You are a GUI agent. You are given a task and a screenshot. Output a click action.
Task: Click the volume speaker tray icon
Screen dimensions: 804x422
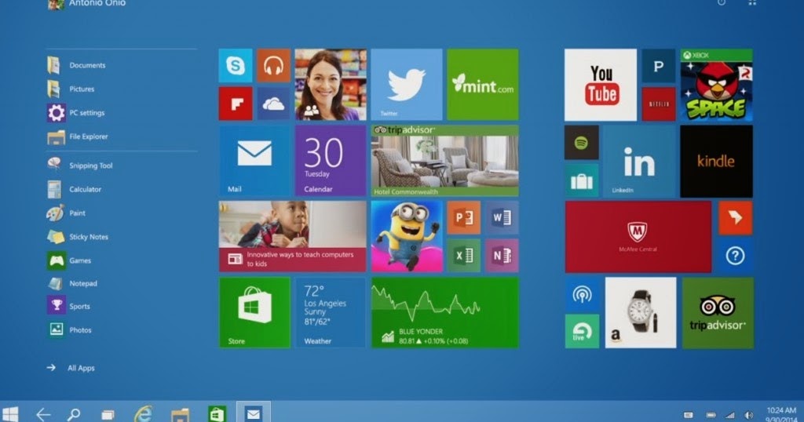(x=749, y=415)
